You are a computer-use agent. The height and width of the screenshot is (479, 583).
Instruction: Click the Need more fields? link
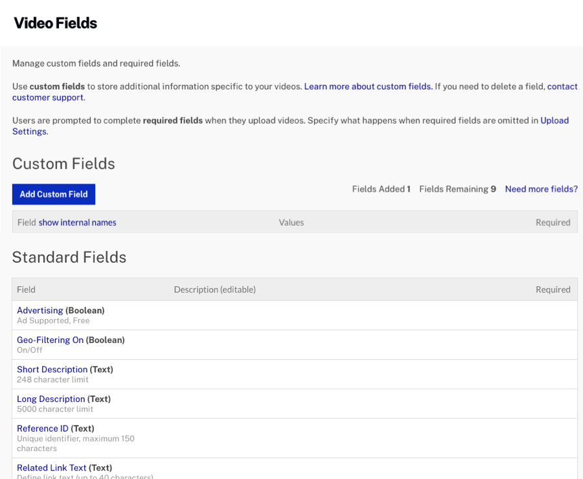click(x=541, y=189)
